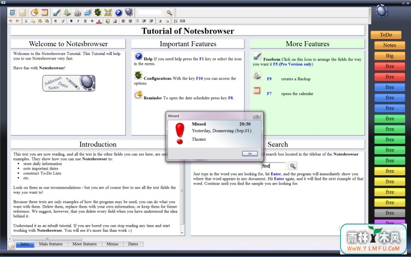Switch to the Main features tab
This screenshot has height=257, width=411.
point(51,244)
